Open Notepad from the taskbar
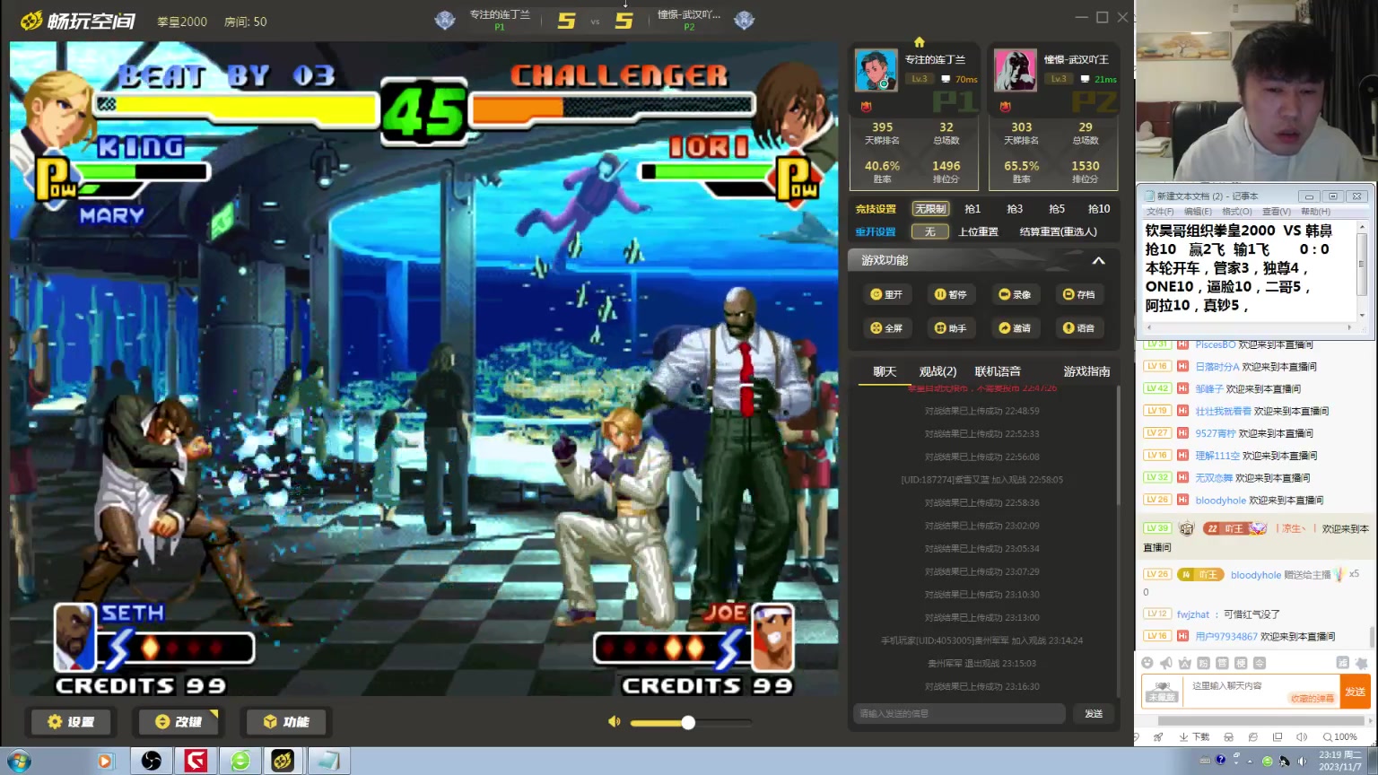Viewport: 1378px width, 775px height. 327,762
